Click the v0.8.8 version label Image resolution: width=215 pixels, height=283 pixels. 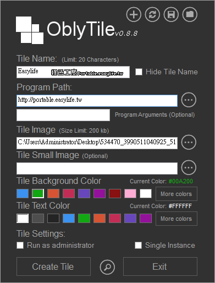(x=126, y=34)
